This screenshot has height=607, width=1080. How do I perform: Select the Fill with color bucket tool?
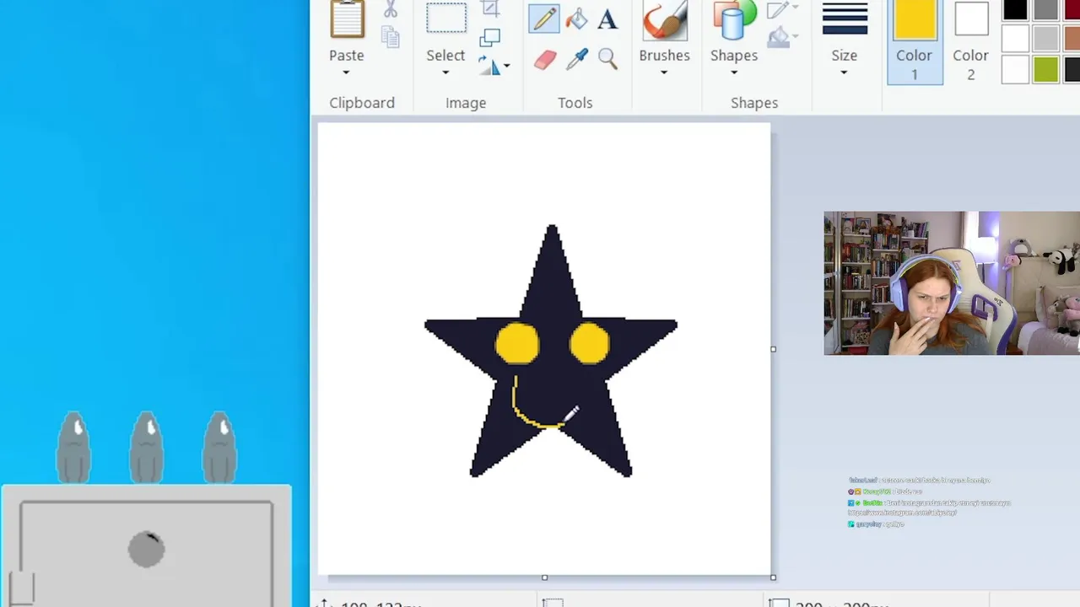coord(576,19)
